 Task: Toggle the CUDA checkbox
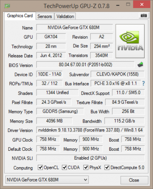point(64,167)
